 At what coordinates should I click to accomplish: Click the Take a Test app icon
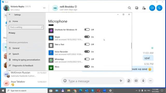click(51, 45)
